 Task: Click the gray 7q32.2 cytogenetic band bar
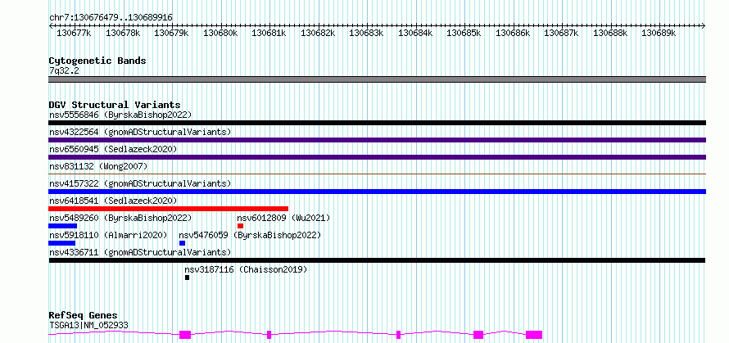(x=377, y=79)
